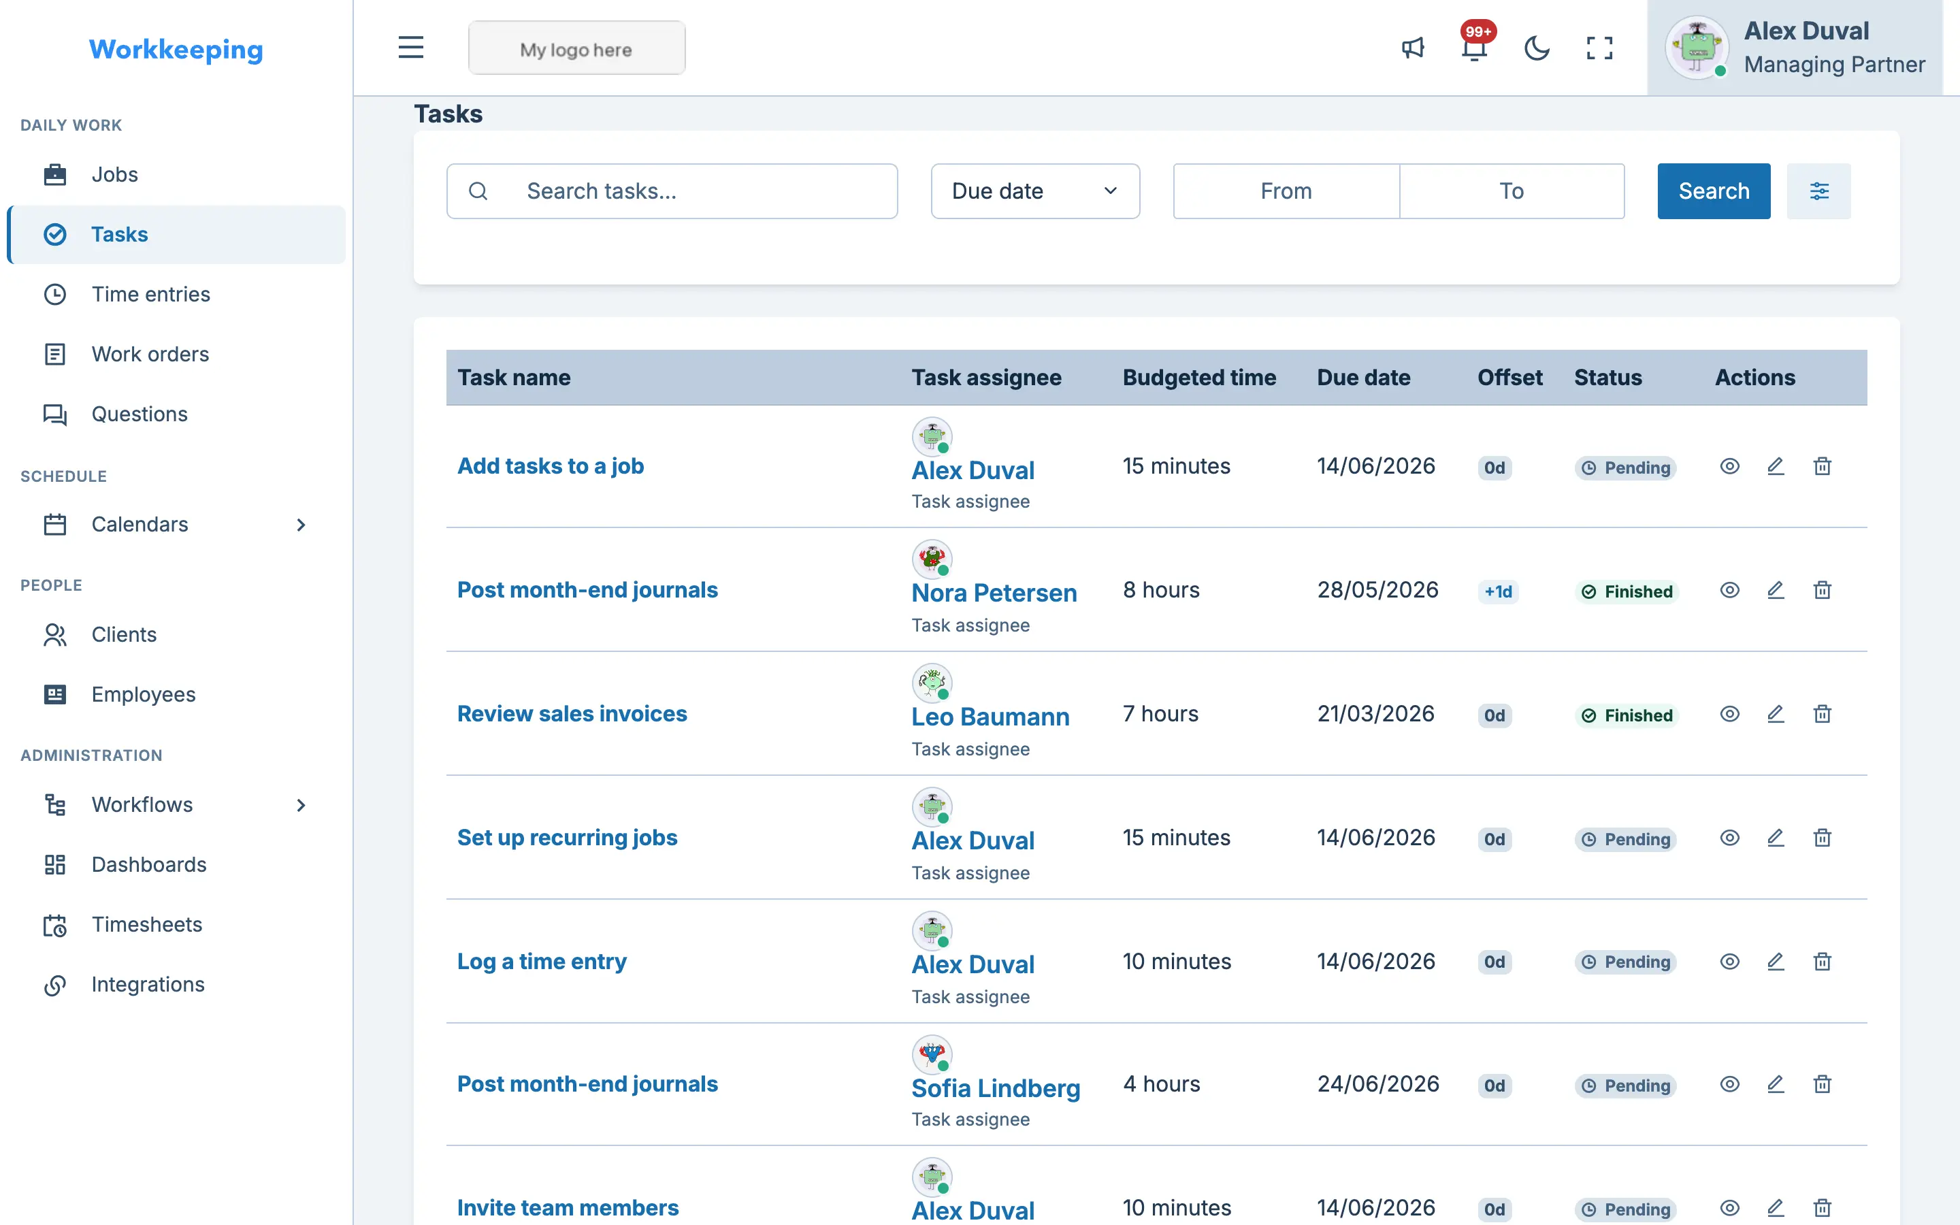Click the 'My logo here' placeholder
Screen dimensions: 1960x1225
pos(576,48)
